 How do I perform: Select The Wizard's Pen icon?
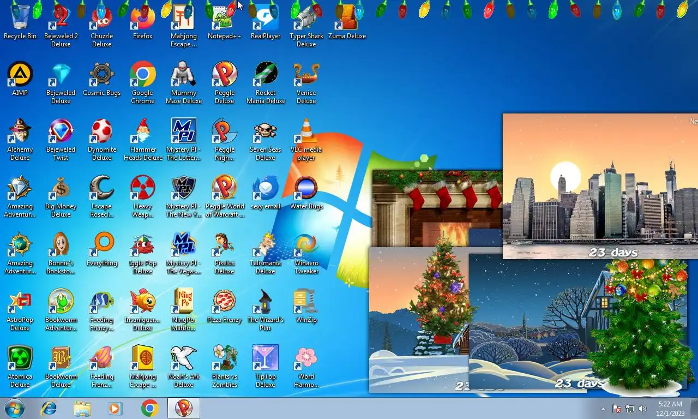(x=266, y=309)
